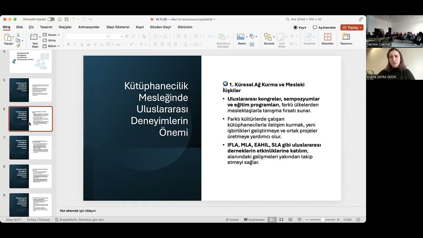
Task: Open the Düzenle arrange tool
Action: 269,39
